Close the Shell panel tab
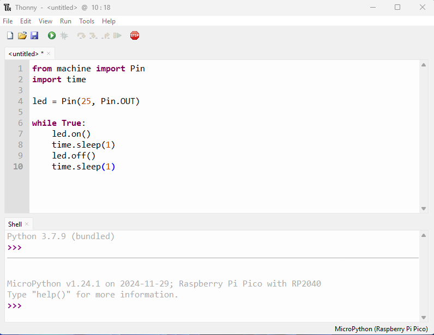This screenshot has width=434, height=335. pos(27,224)
